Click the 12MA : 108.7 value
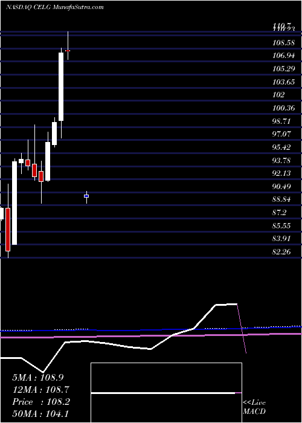Viewport: 302px width, 423px height. tap(41, 390)
